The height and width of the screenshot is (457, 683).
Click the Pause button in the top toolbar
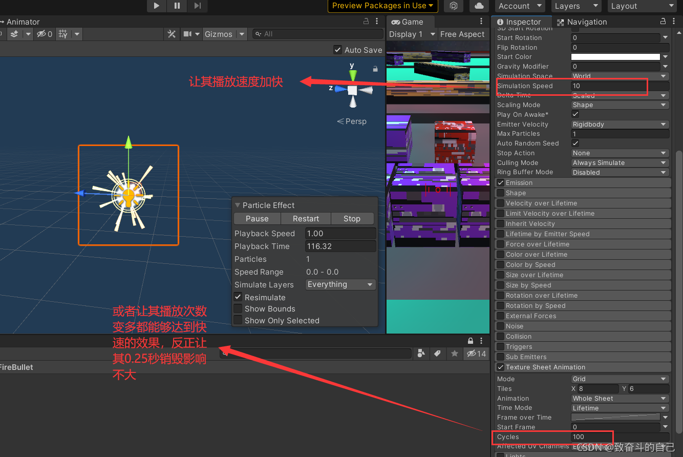177,6
